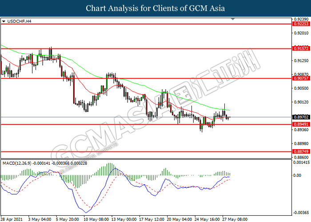
Task: Click the 0.92390 price scale value
Action: coord(301,20)
